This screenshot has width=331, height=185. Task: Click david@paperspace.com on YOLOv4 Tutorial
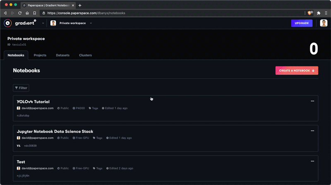(x=37, y=108)
